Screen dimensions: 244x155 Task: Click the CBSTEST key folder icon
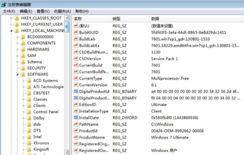29,93
